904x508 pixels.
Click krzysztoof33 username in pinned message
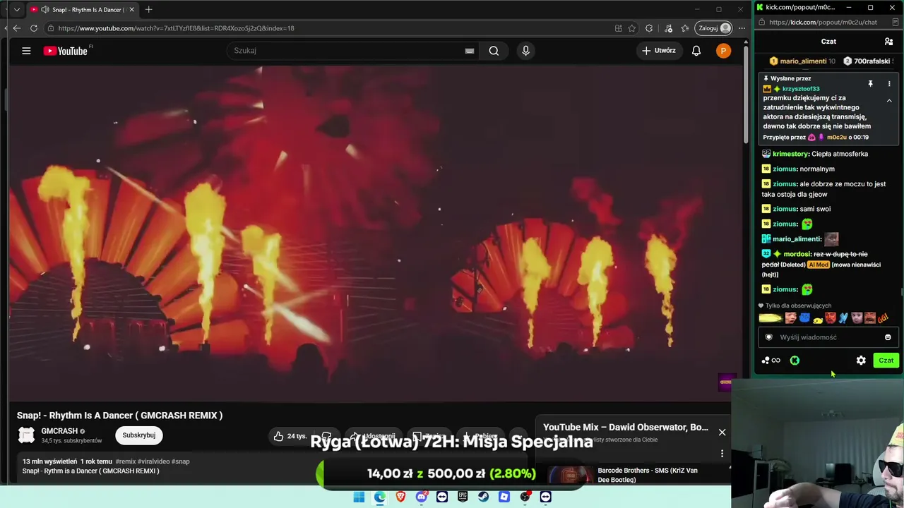(x=801, y=89)
